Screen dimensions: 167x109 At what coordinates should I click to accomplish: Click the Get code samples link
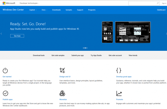(x=58, y=55)
